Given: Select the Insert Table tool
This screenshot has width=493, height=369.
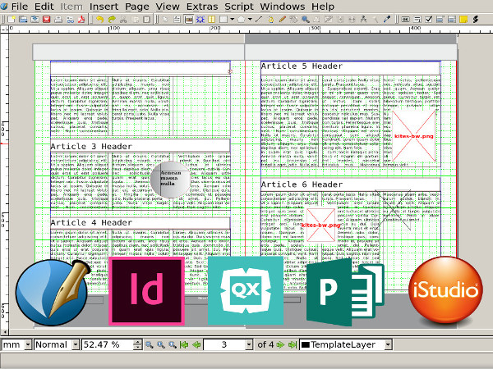Looking at the screenshot, I should [x=212, y=20].
